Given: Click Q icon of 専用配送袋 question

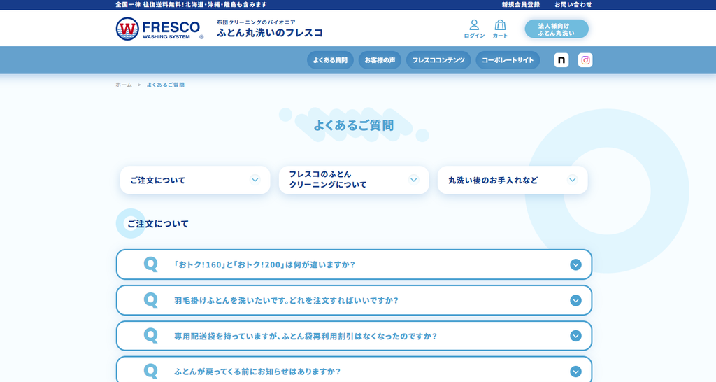Looking at the screenshot, I should [x=151, y=335].
